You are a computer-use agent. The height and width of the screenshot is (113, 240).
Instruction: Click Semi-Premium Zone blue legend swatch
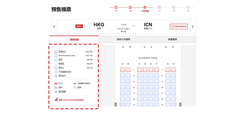pos(56,56)
